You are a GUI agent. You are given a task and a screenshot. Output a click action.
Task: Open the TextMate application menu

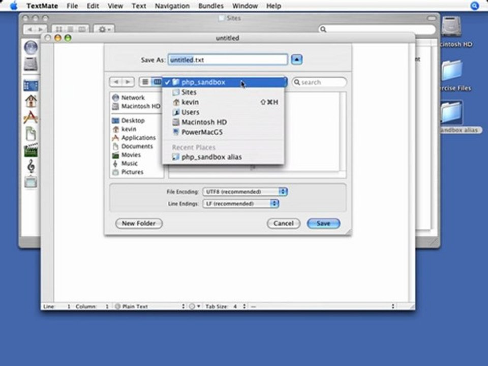point(42,6)
